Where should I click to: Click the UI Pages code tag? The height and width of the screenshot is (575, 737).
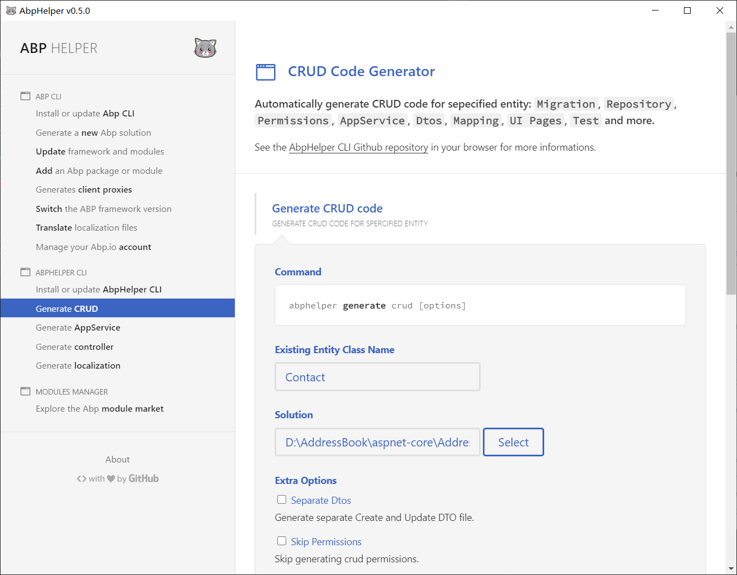pyautogui.click(x=535, y=120)
